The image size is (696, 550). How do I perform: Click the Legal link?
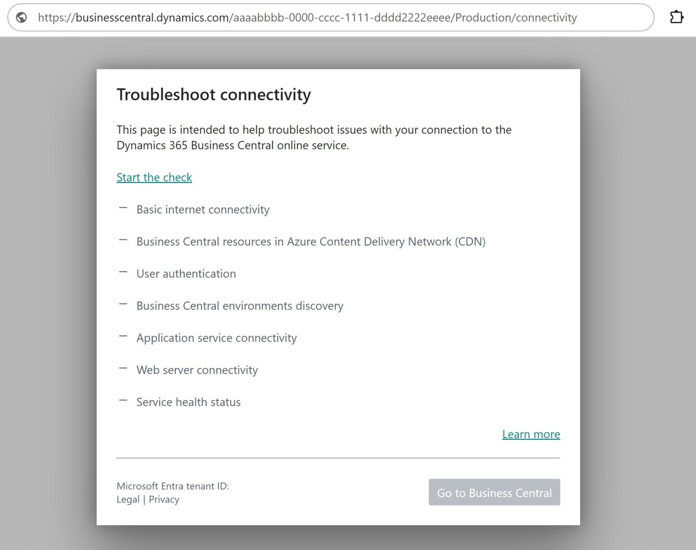pyautogui.click(x=128, y=499)
